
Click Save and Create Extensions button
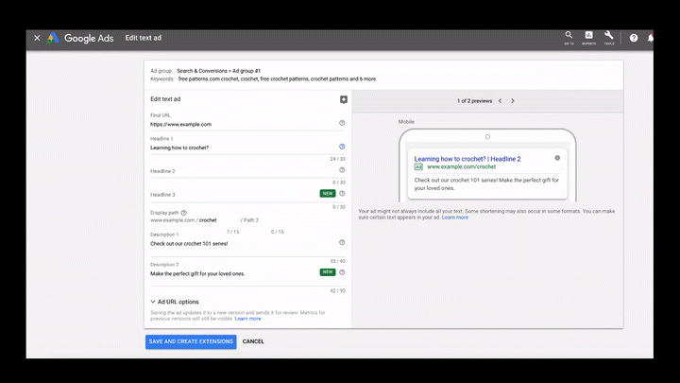click(x=191, y=341)
